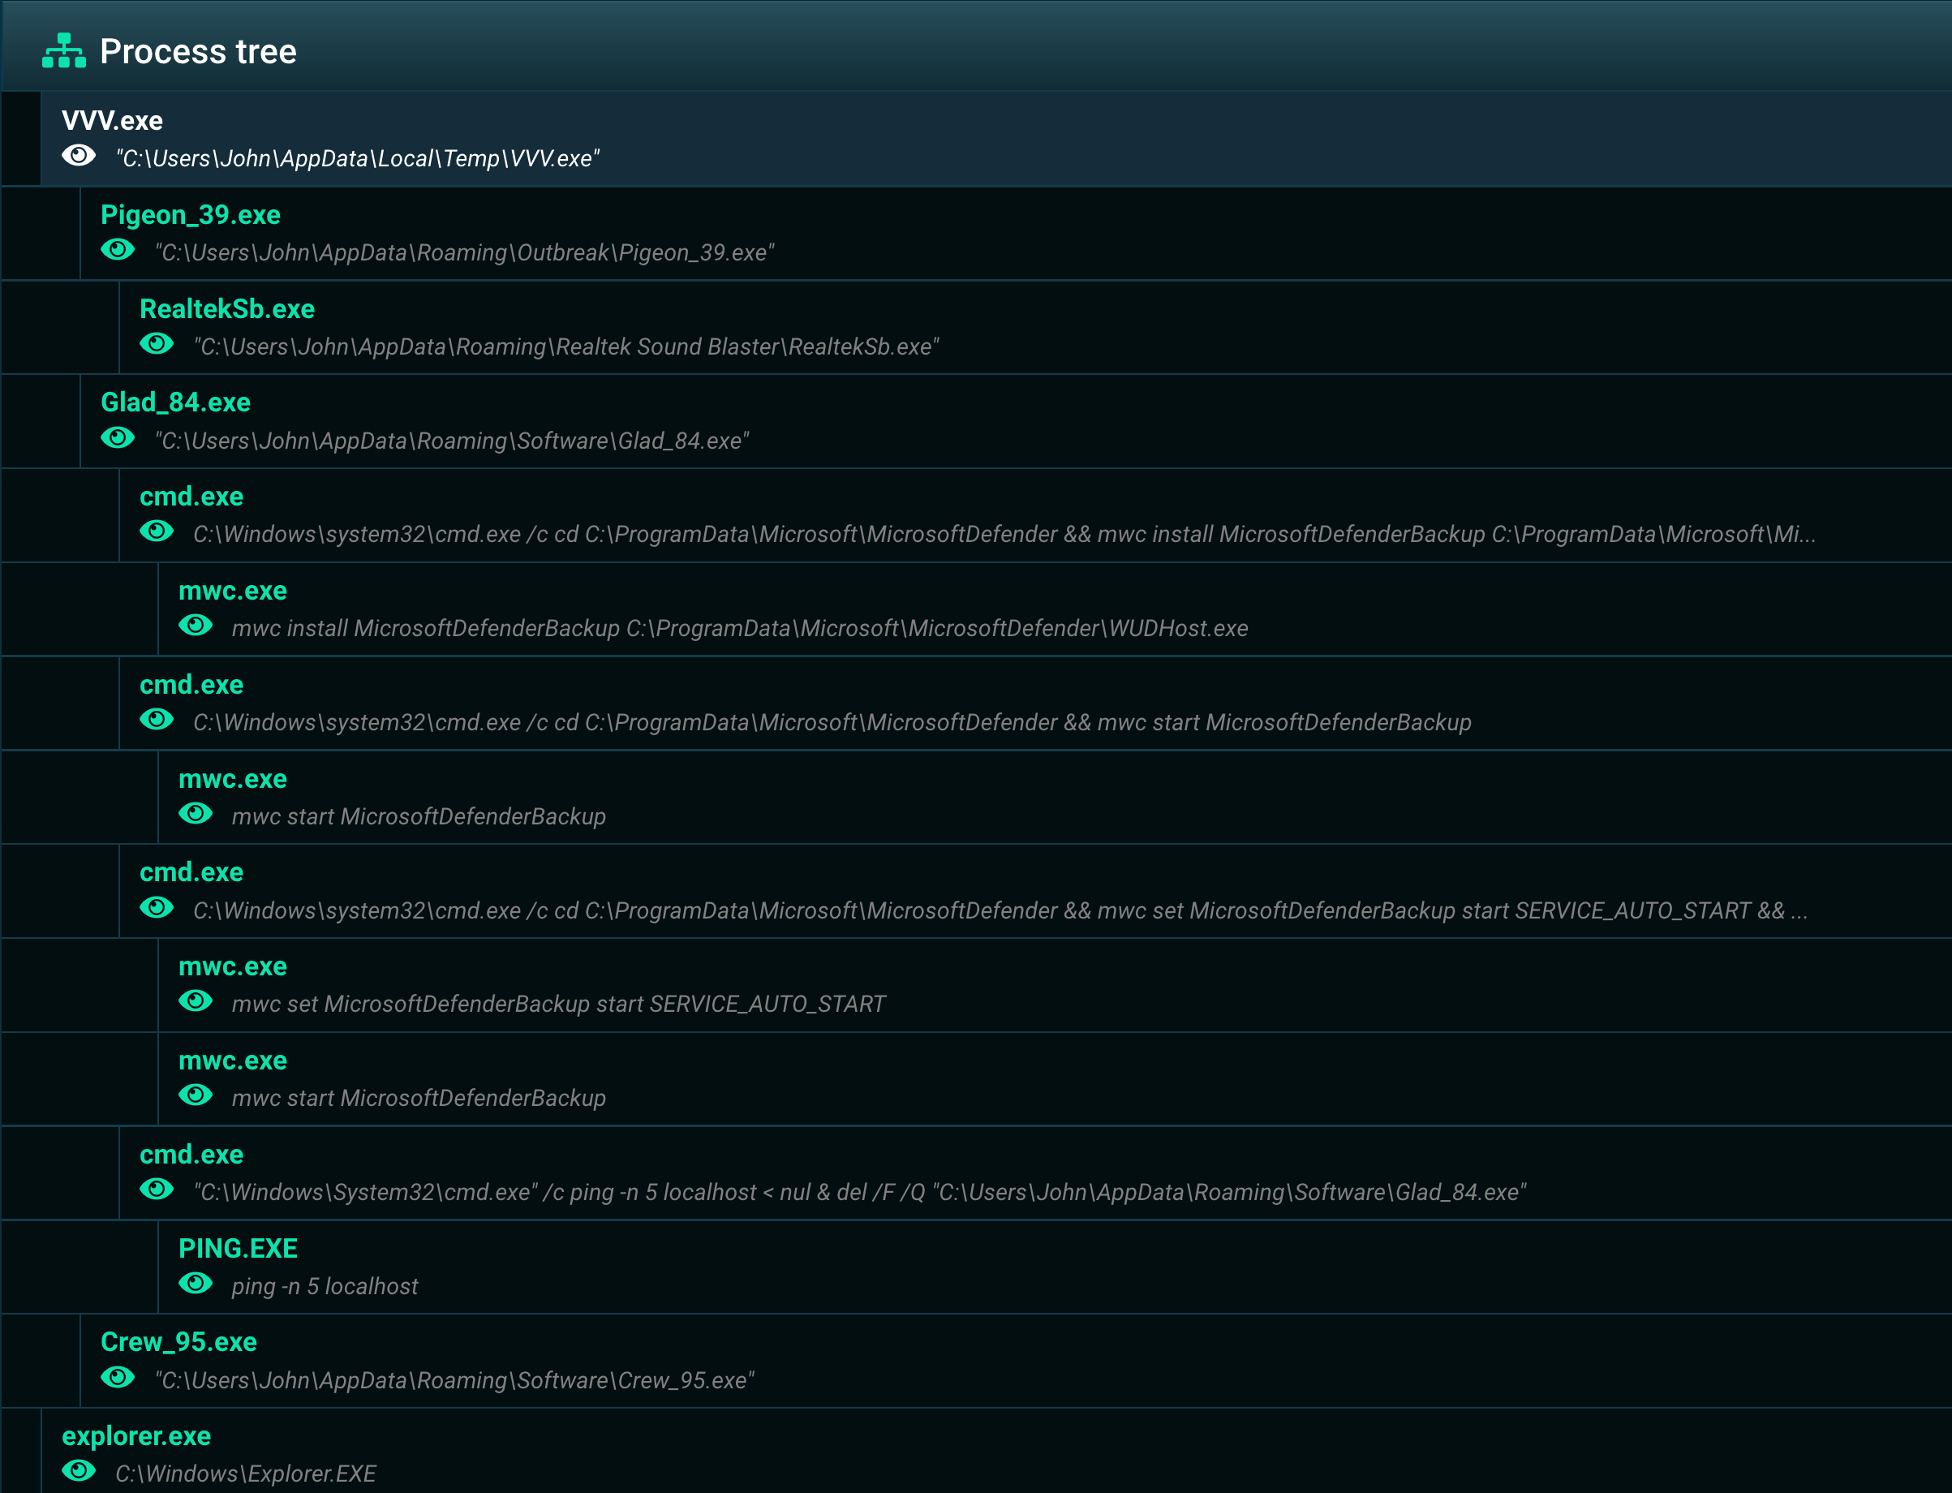Toggle eye icon for mwc set SERVICE_AUTO_START row
1952x1493 pixels.
tap(196, 1001)
